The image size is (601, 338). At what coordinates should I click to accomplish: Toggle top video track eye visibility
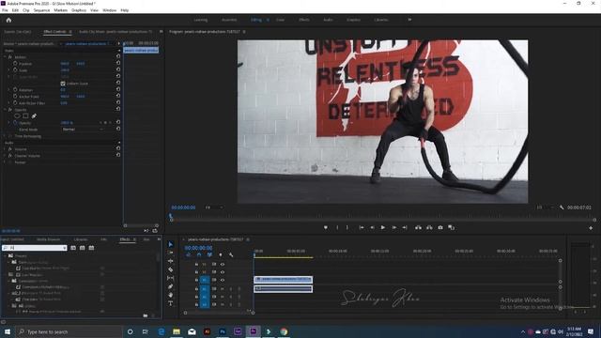click(x=223, y=265)
